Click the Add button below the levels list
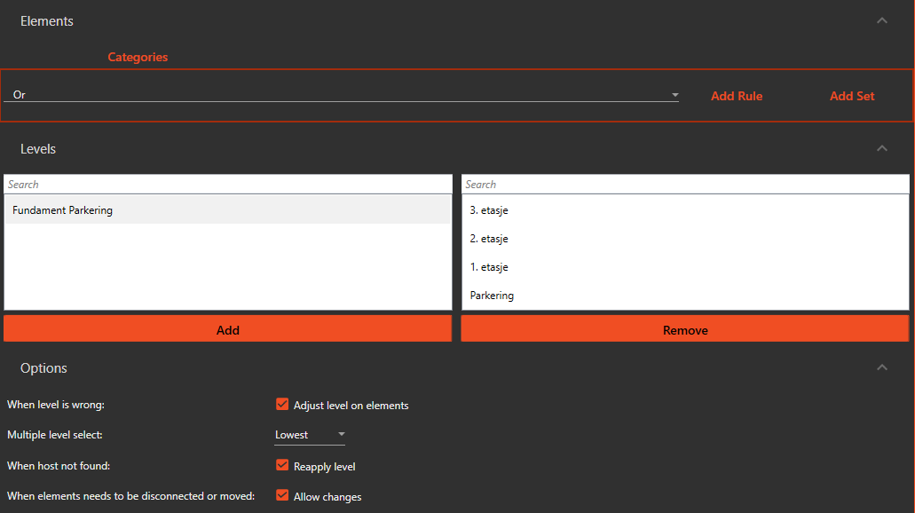This screenshot has height=513, width=915. [227, 328]
